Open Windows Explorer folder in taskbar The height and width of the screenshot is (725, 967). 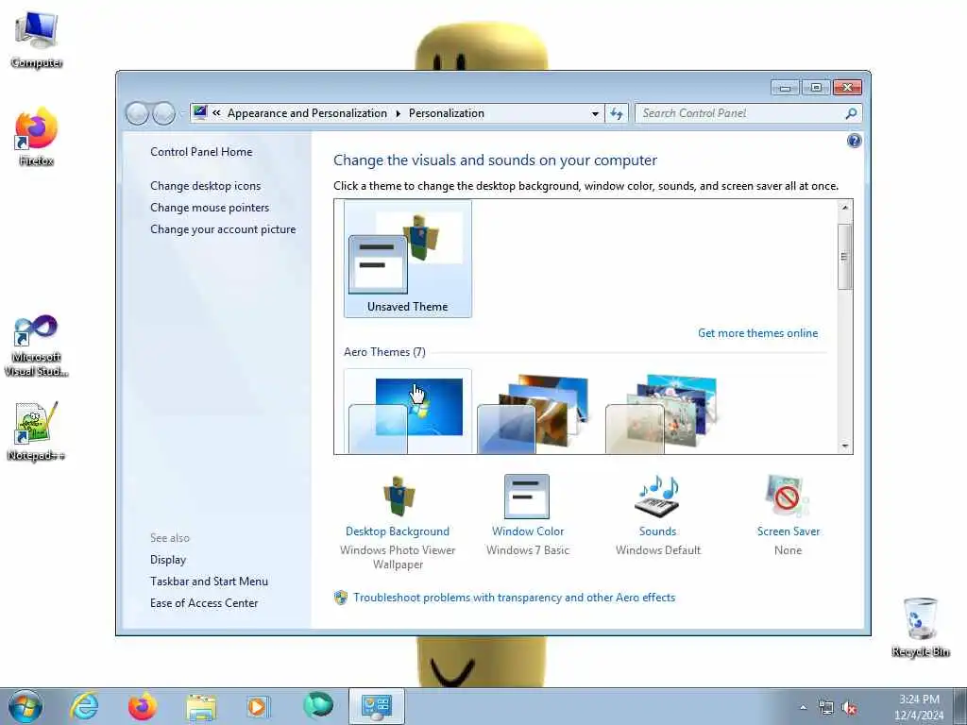201,706
